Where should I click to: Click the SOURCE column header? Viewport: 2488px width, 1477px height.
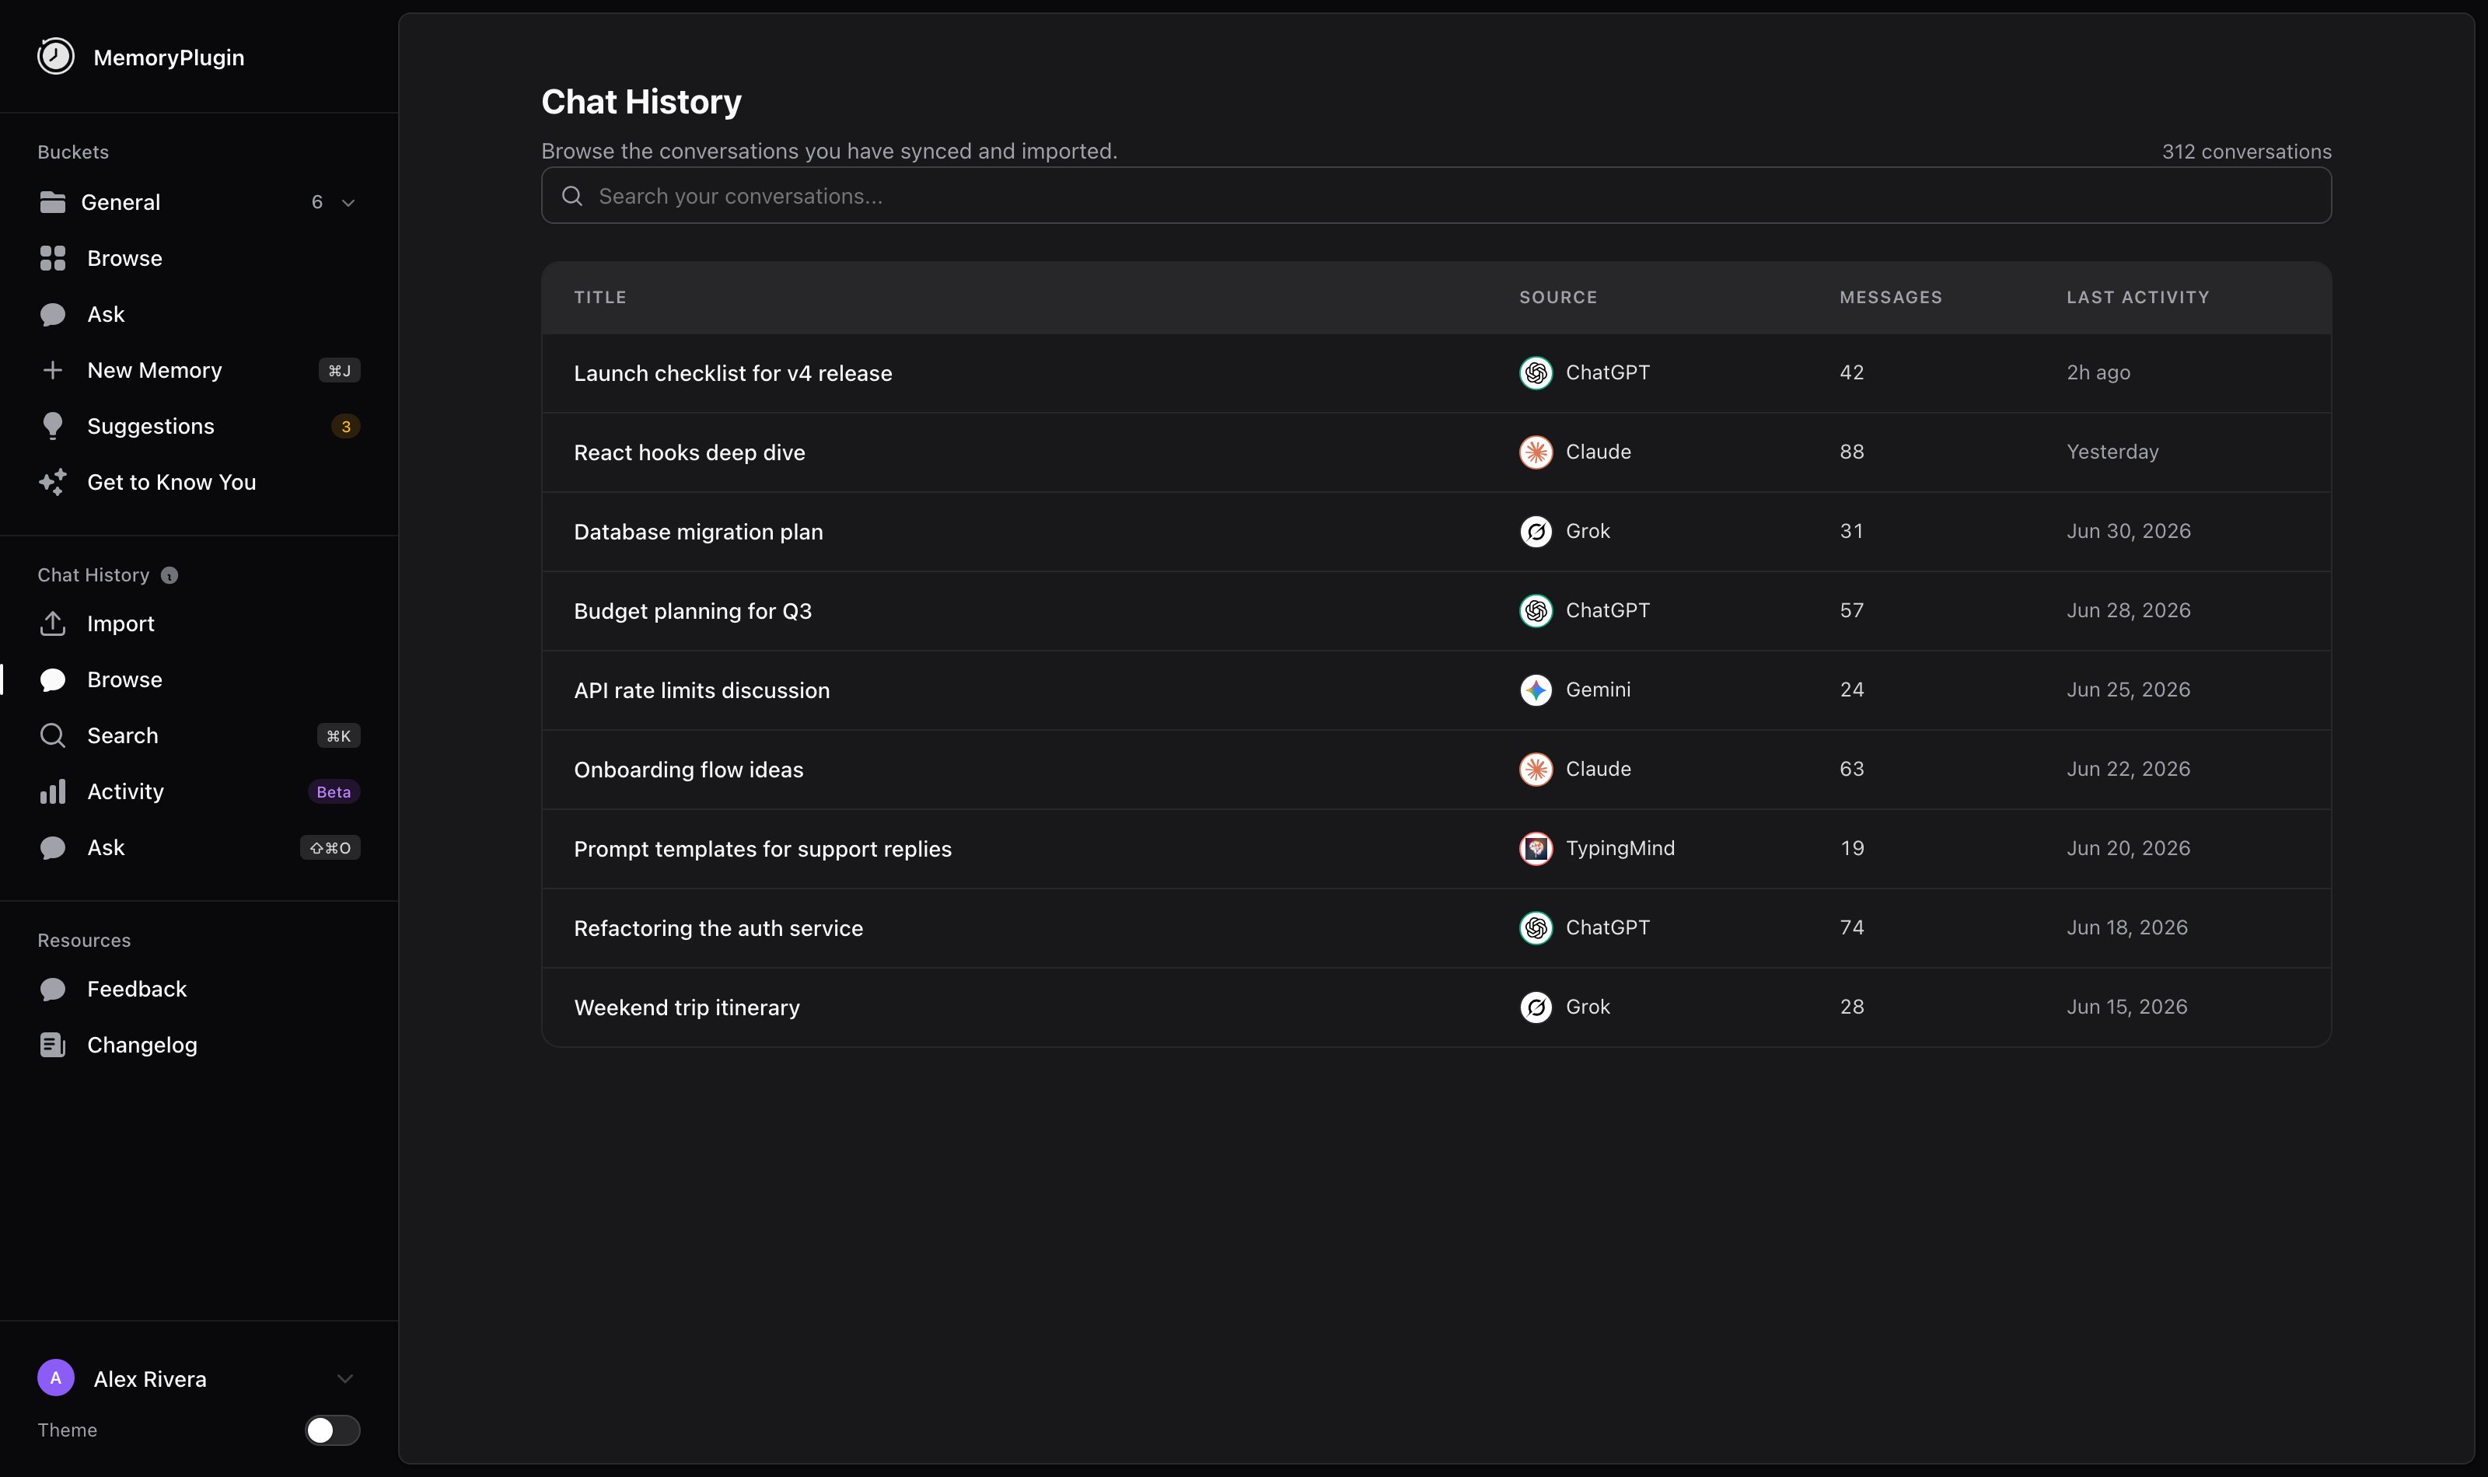point(1558,298)
